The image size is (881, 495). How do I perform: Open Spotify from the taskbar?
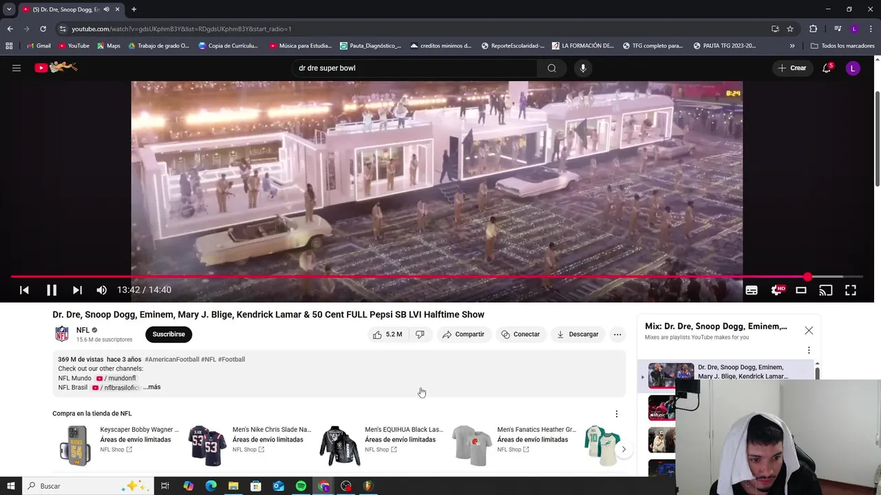[301, 486]
